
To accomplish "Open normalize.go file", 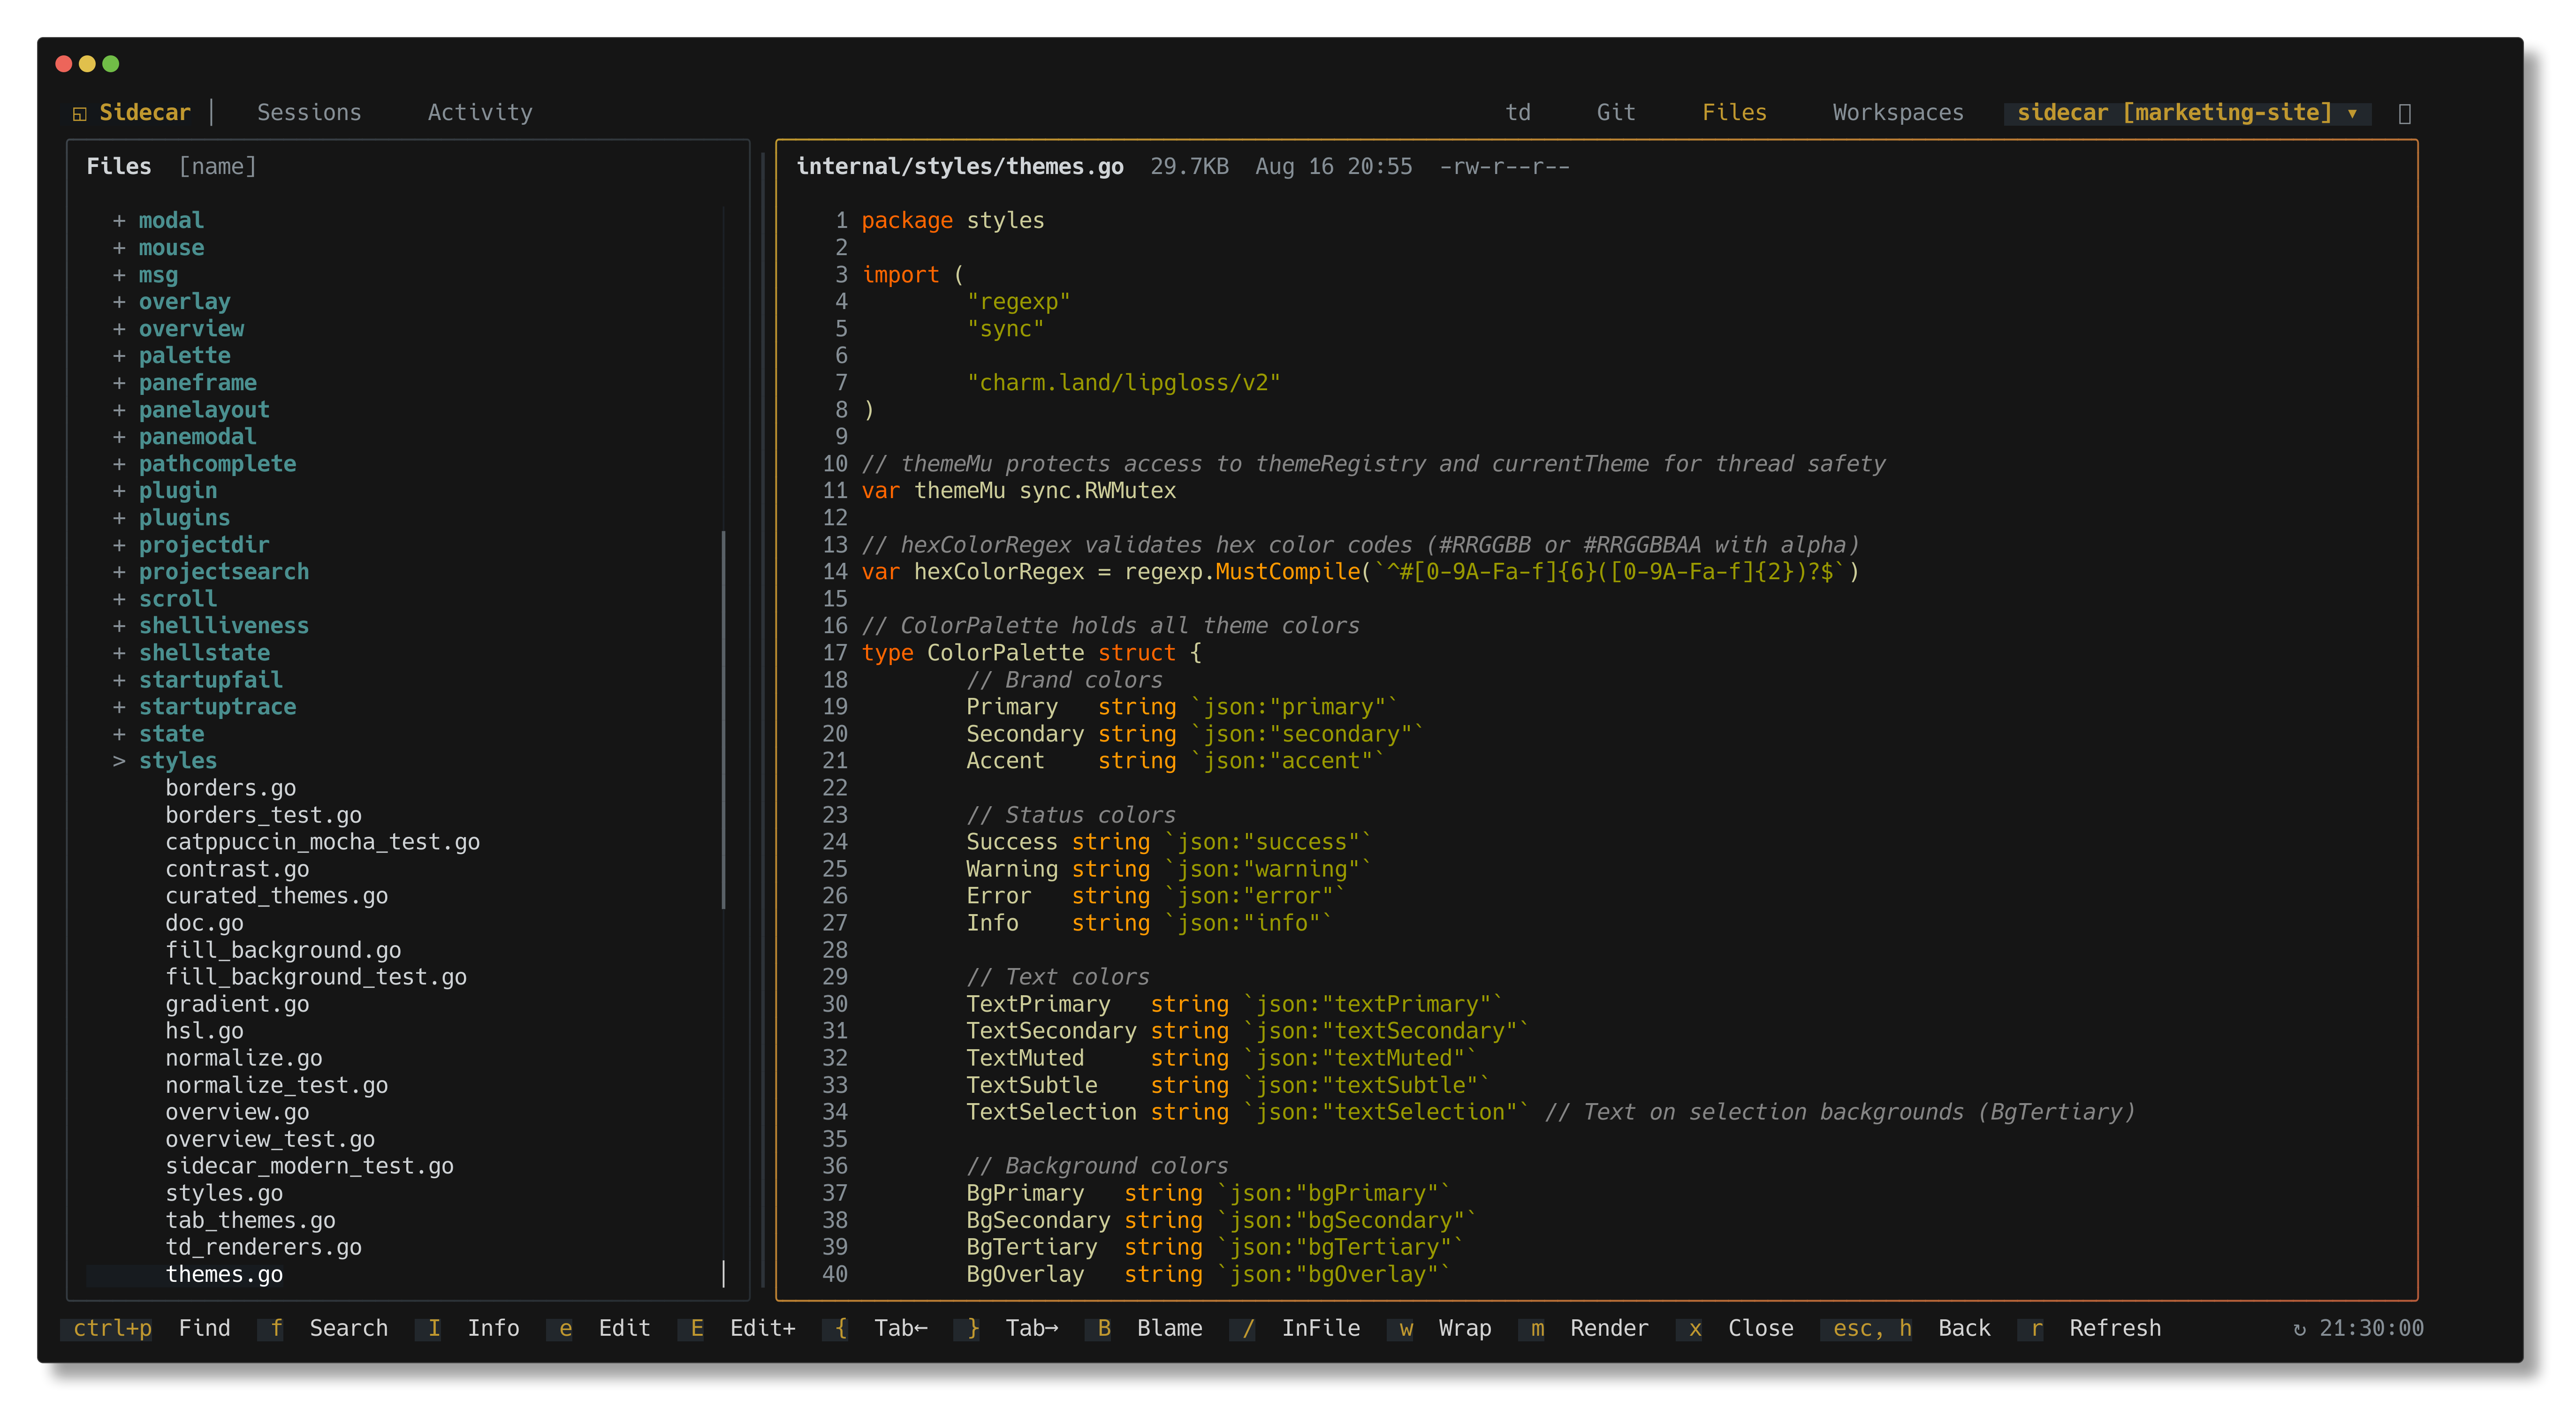I will pos(243,1058).
